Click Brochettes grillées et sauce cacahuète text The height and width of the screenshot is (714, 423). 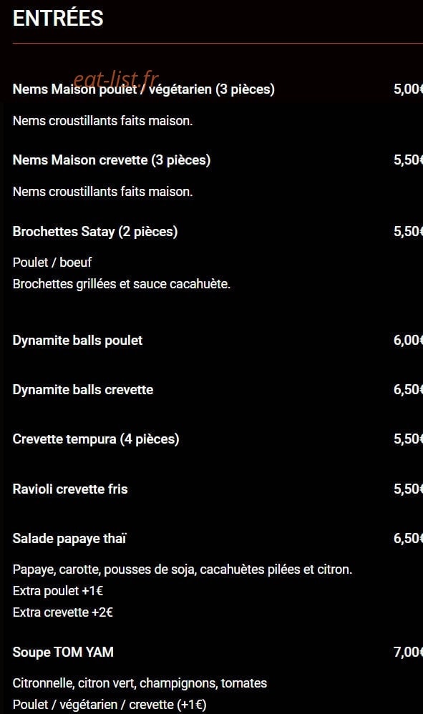tap(122, 284)
